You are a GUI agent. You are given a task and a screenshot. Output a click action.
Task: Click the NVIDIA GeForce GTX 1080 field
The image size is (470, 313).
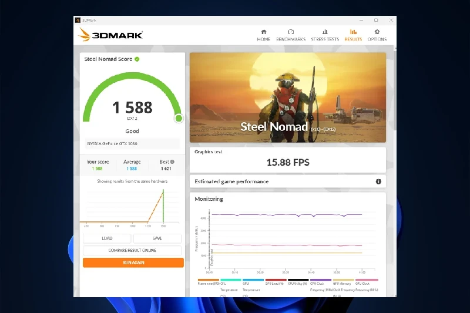(132, 143)
